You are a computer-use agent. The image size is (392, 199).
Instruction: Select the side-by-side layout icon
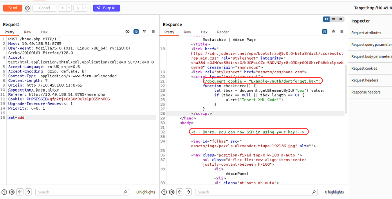pos(326,19)
